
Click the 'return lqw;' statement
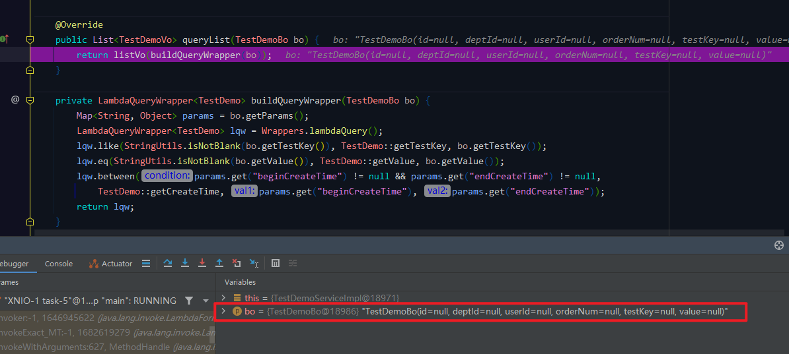click(x=106, y=206)
